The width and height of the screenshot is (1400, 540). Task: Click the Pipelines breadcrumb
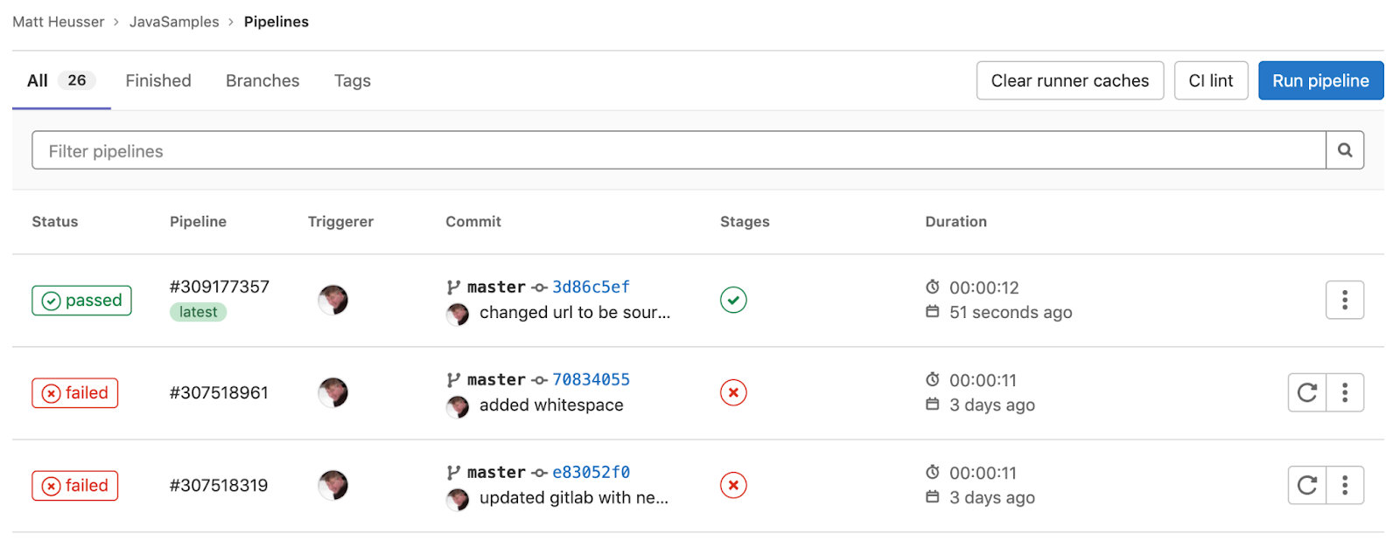pos(276,22)
